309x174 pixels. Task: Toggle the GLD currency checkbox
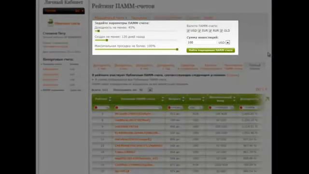[x=221, y=31]
